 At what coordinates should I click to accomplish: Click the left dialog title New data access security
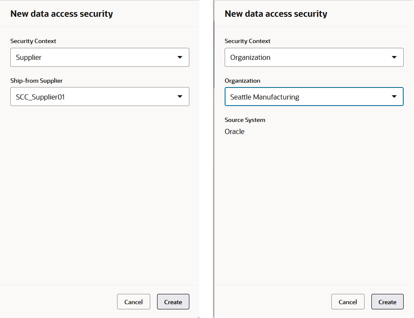[x=62, y=14]
